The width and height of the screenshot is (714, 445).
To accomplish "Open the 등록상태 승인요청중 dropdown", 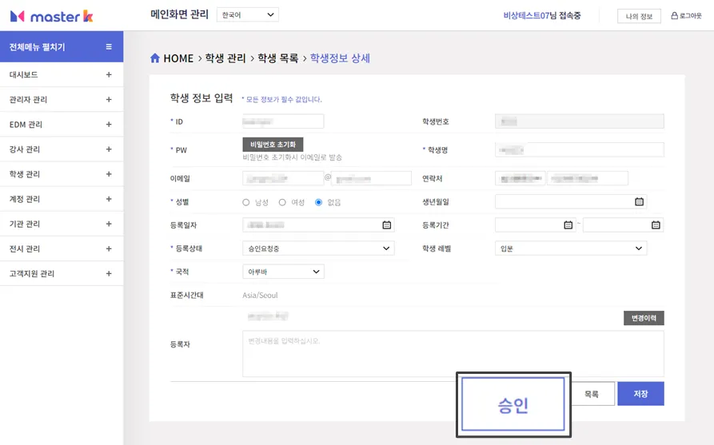I will (x=318, y=248).
